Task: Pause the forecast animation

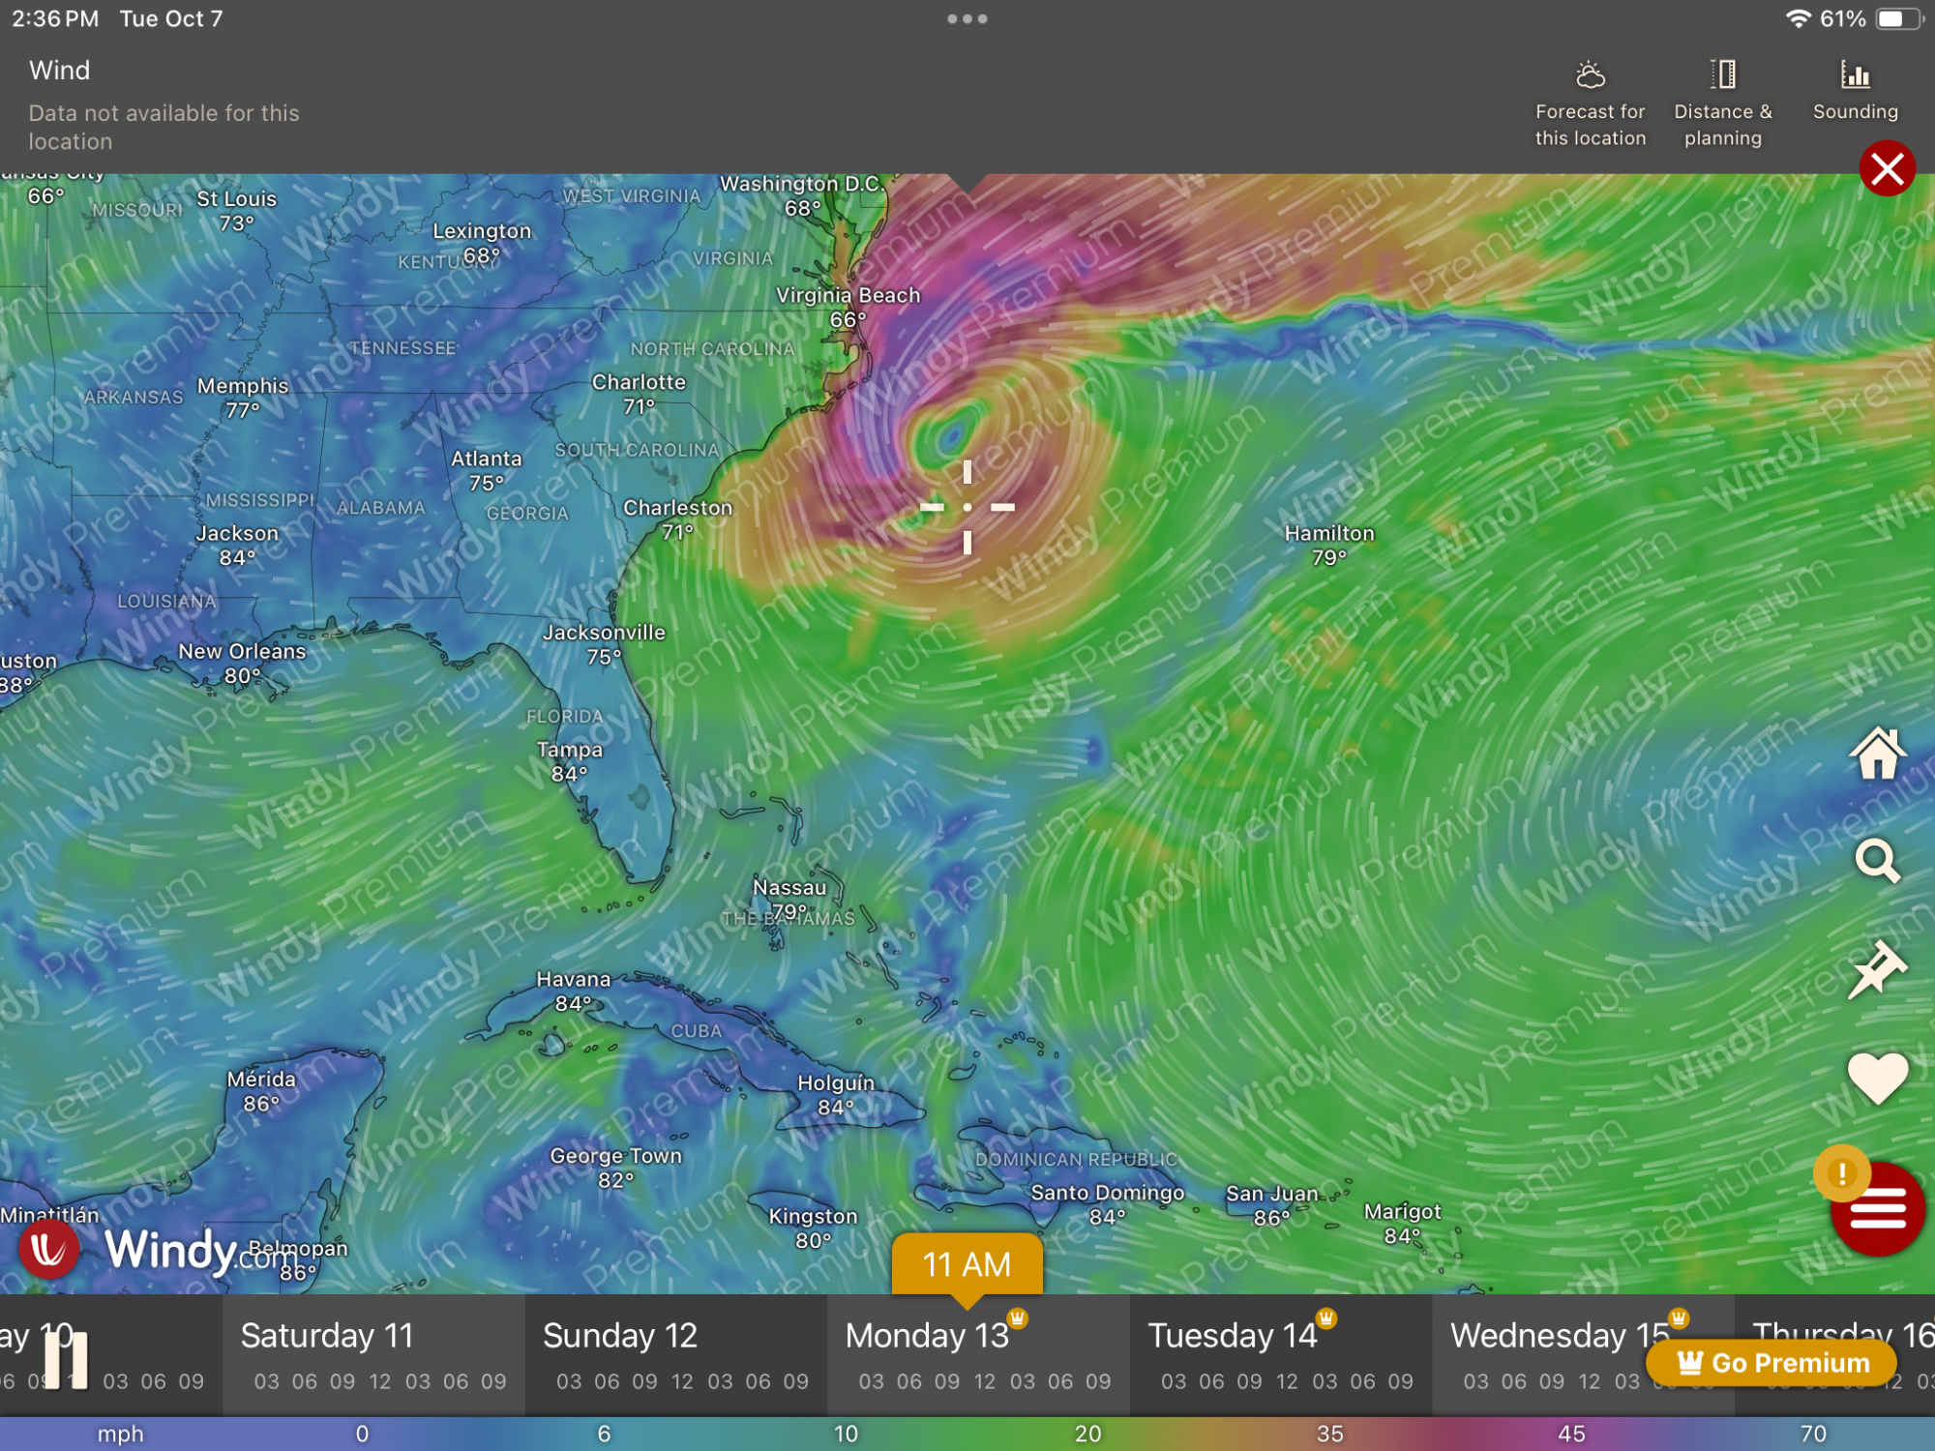Action: click(66, 1359)
